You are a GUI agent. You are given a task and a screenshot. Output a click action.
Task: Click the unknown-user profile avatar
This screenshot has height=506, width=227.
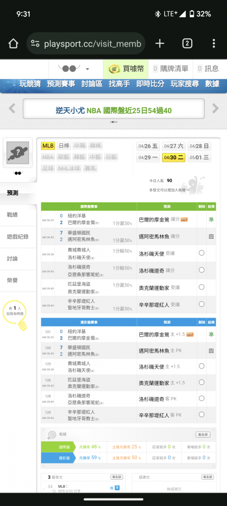(x=18, y=152)
